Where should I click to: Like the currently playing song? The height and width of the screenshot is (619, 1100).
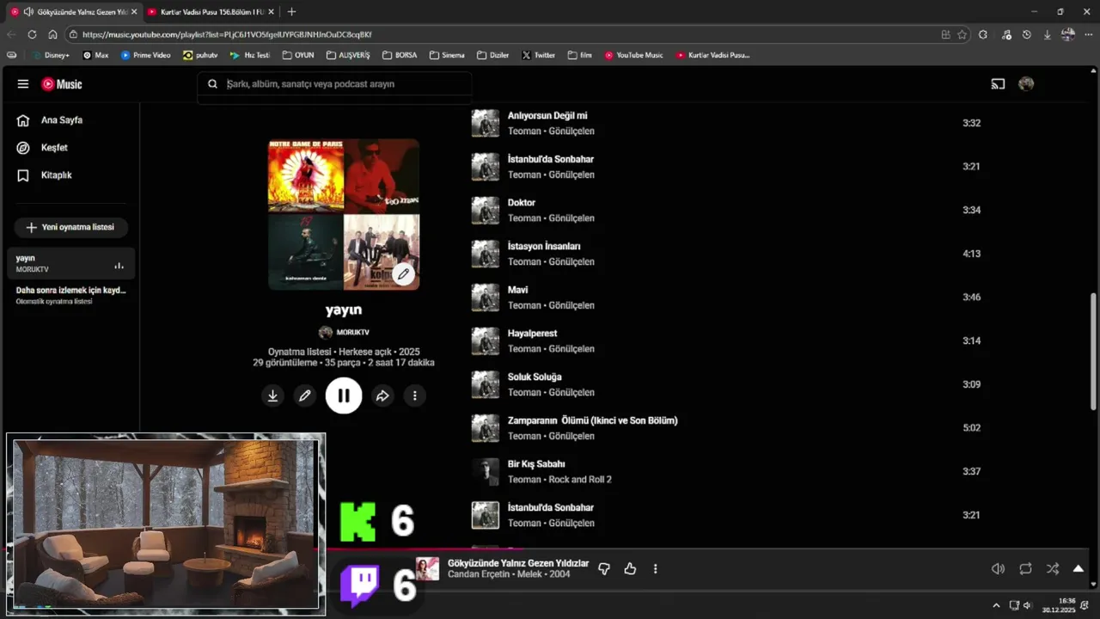[x=630, y=569]
